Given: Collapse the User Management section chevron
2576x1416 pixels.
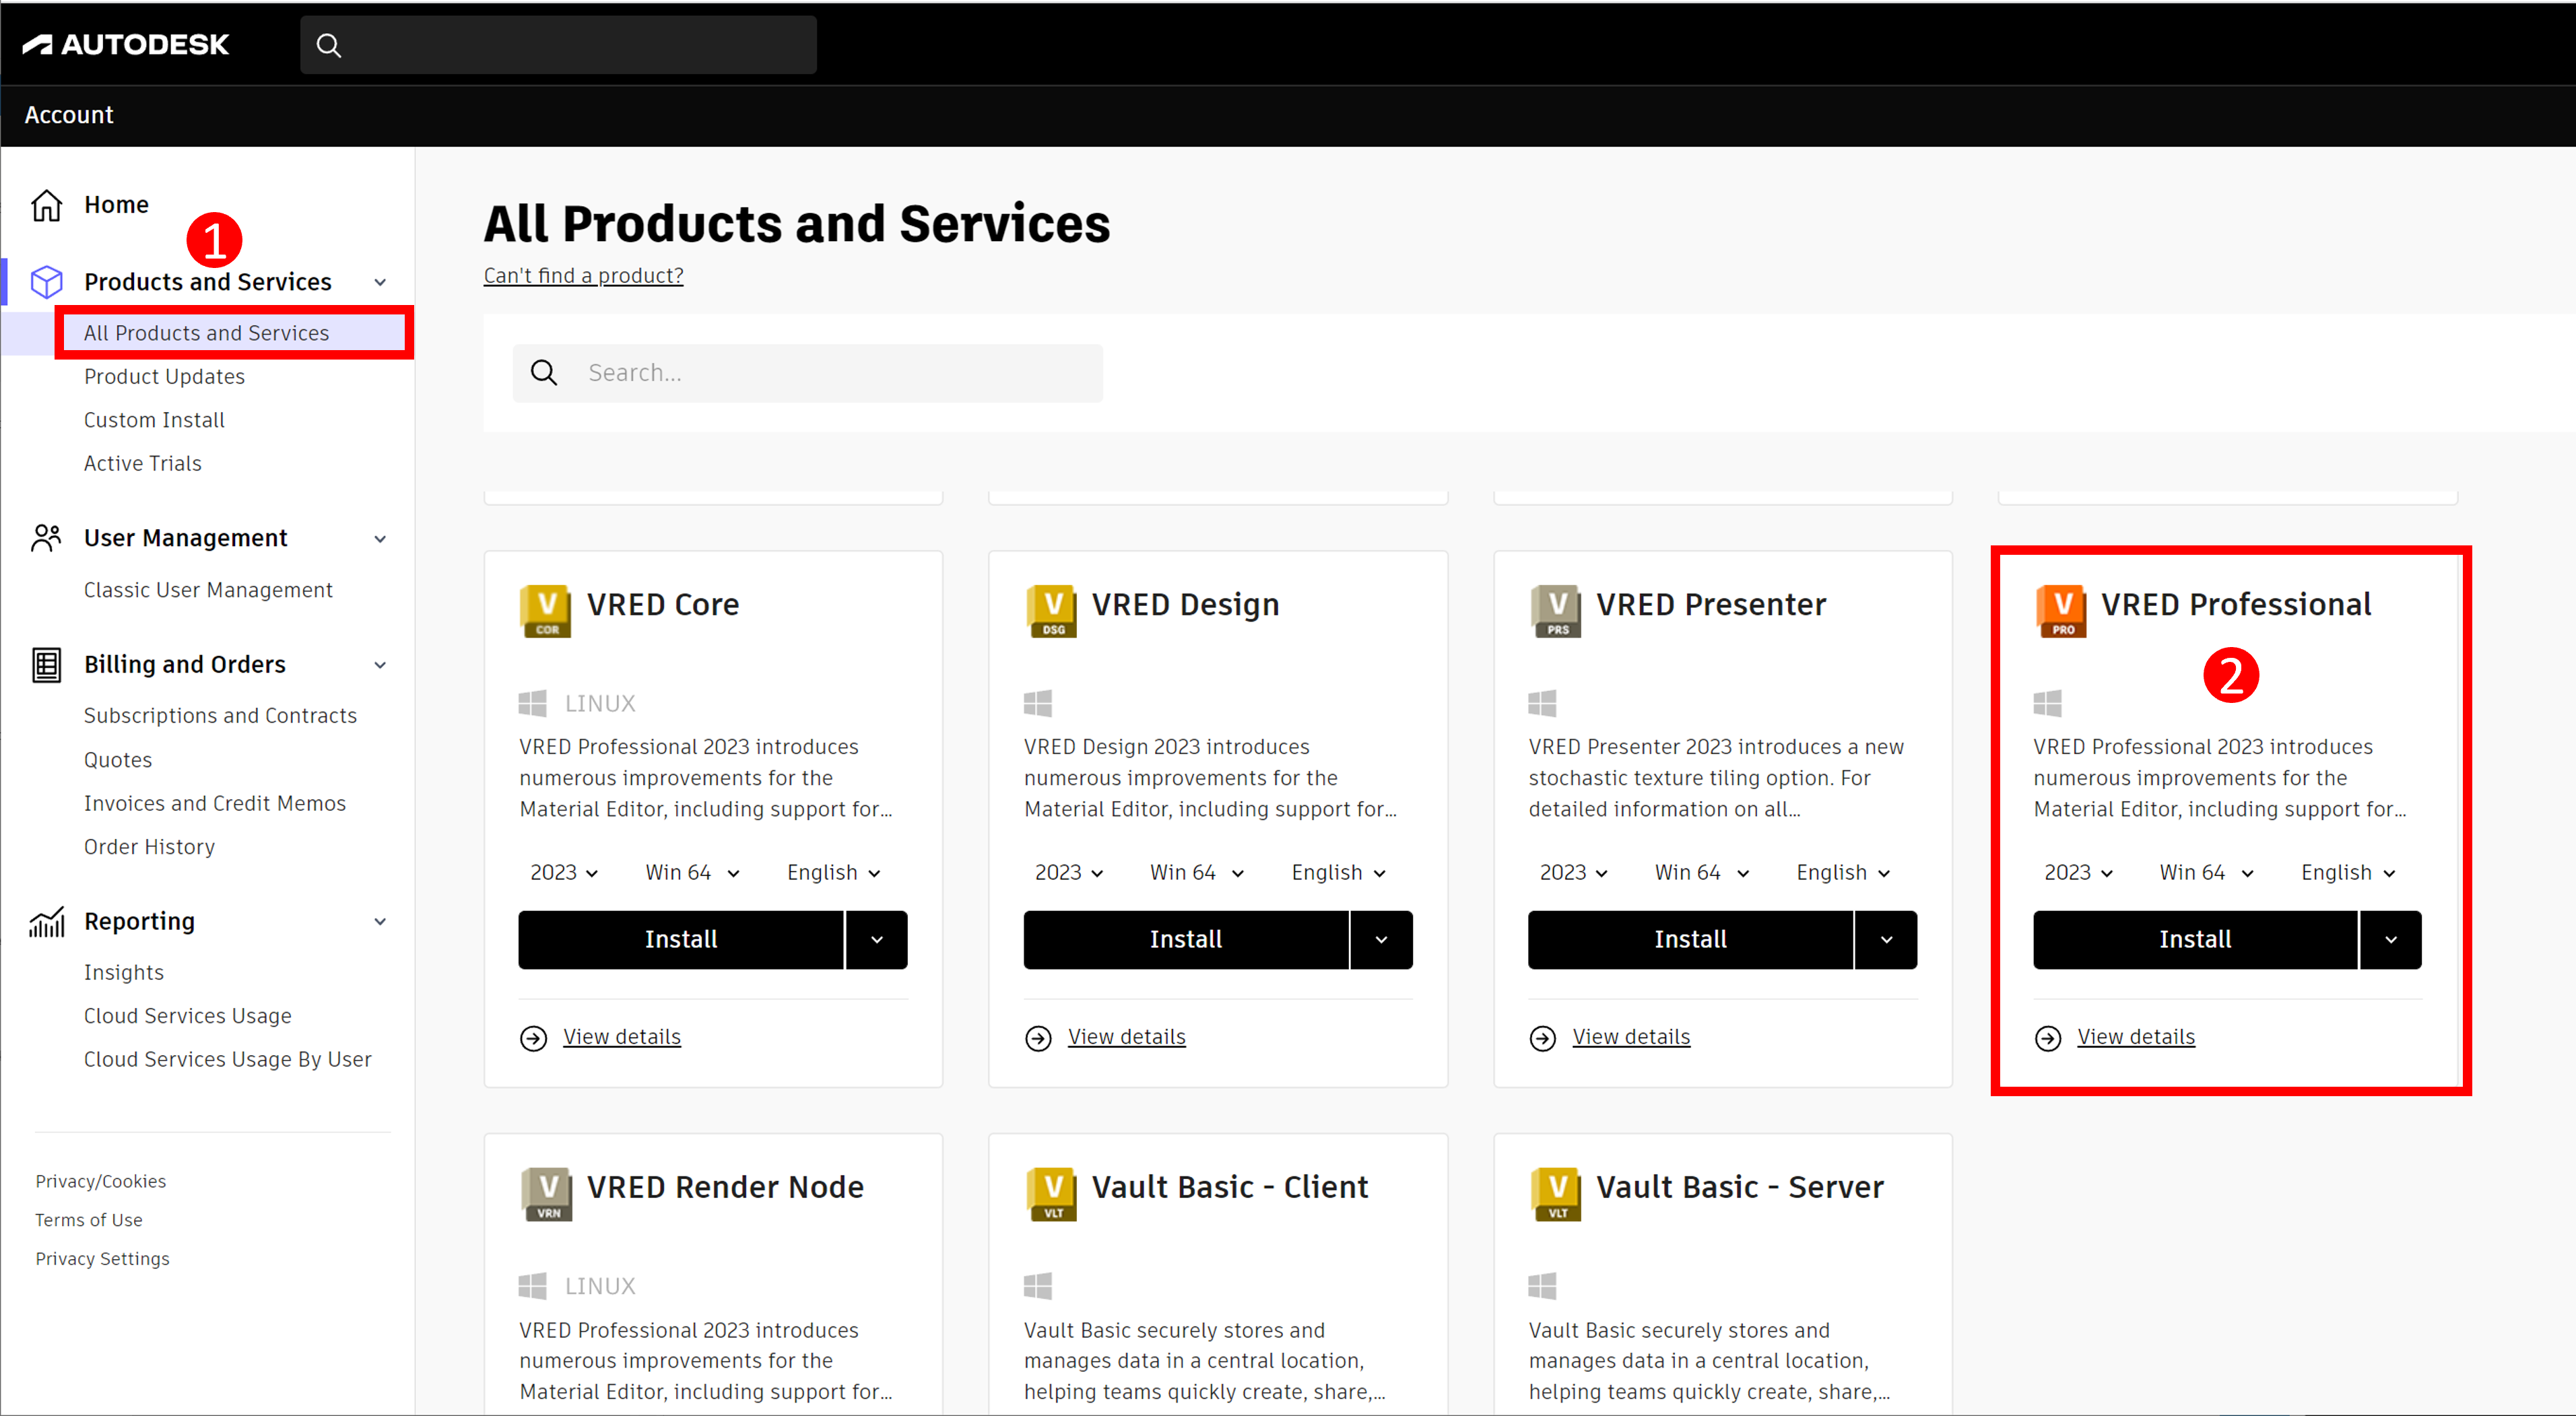Looking at the screenshot, I should point(380,539).
